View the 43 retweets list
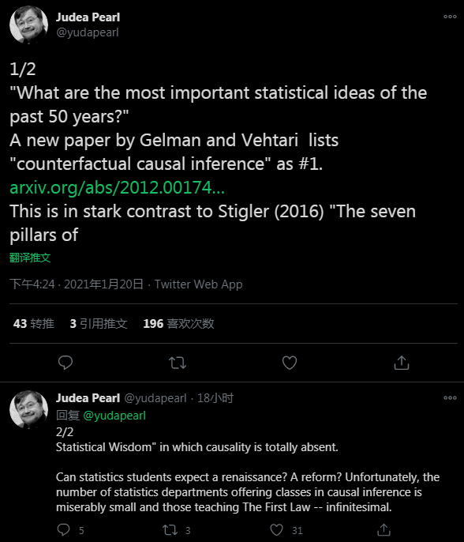 click(x=33, y=324)
